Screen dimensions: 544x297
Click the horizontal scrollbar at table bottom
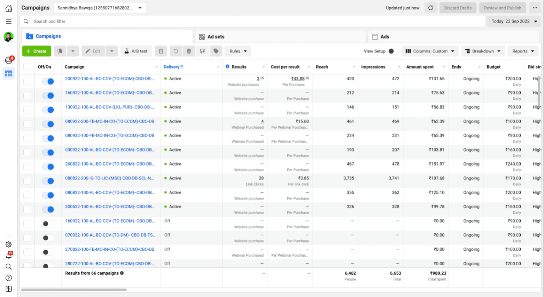tap(74, 289)
